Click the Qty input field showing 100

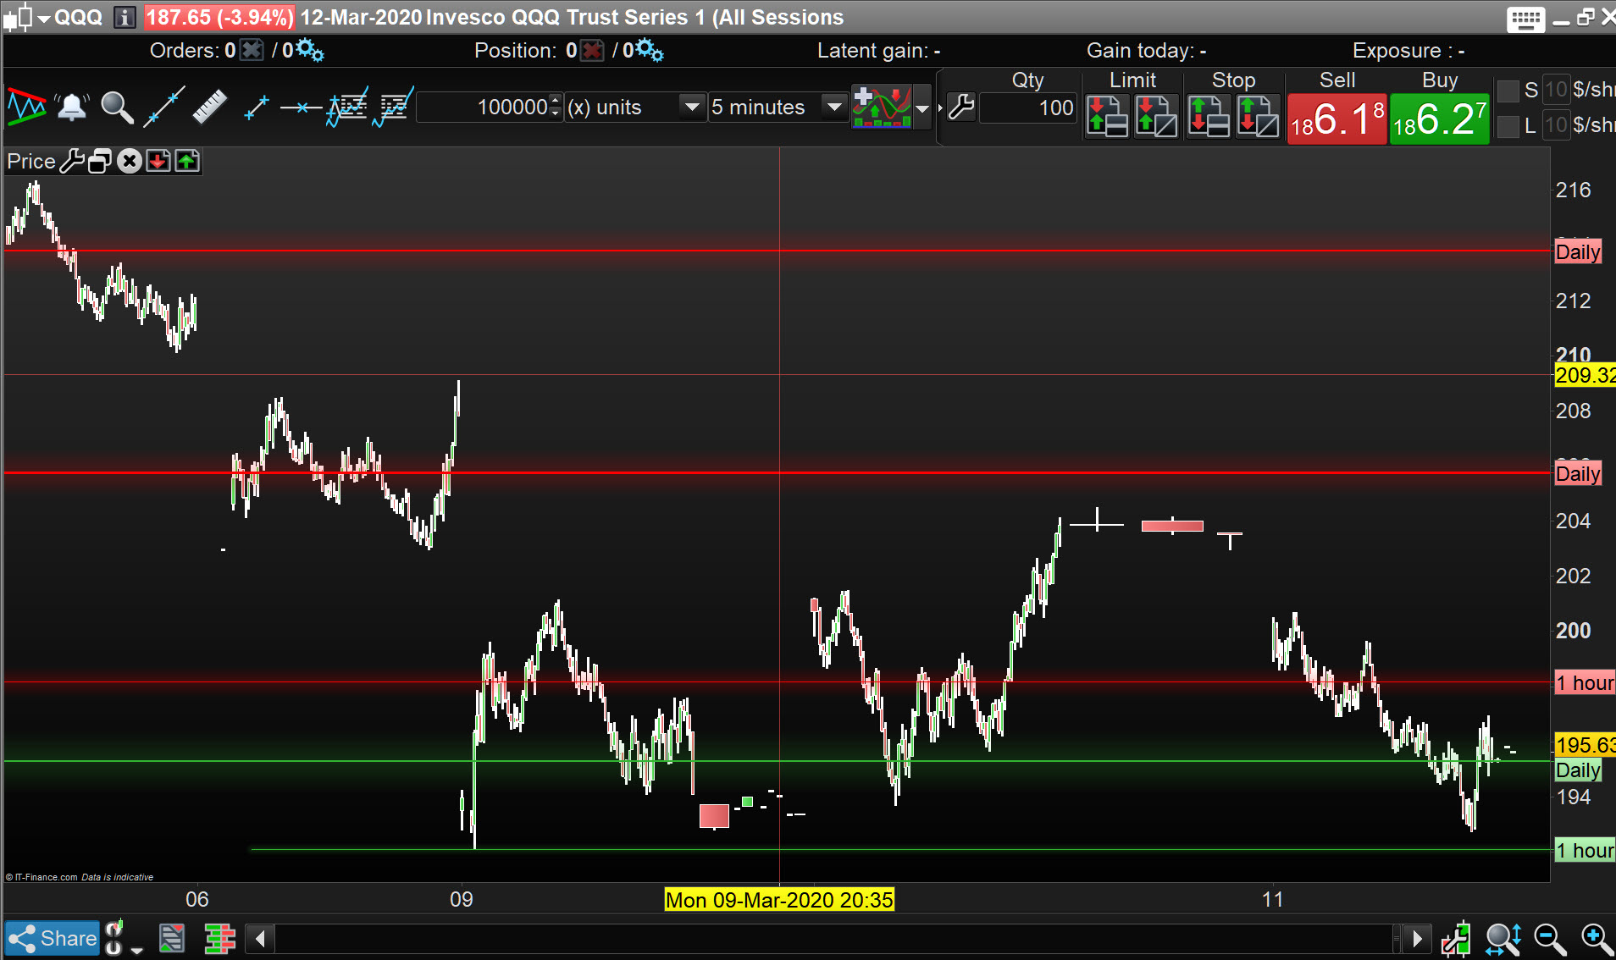(x=1028, y=108)
